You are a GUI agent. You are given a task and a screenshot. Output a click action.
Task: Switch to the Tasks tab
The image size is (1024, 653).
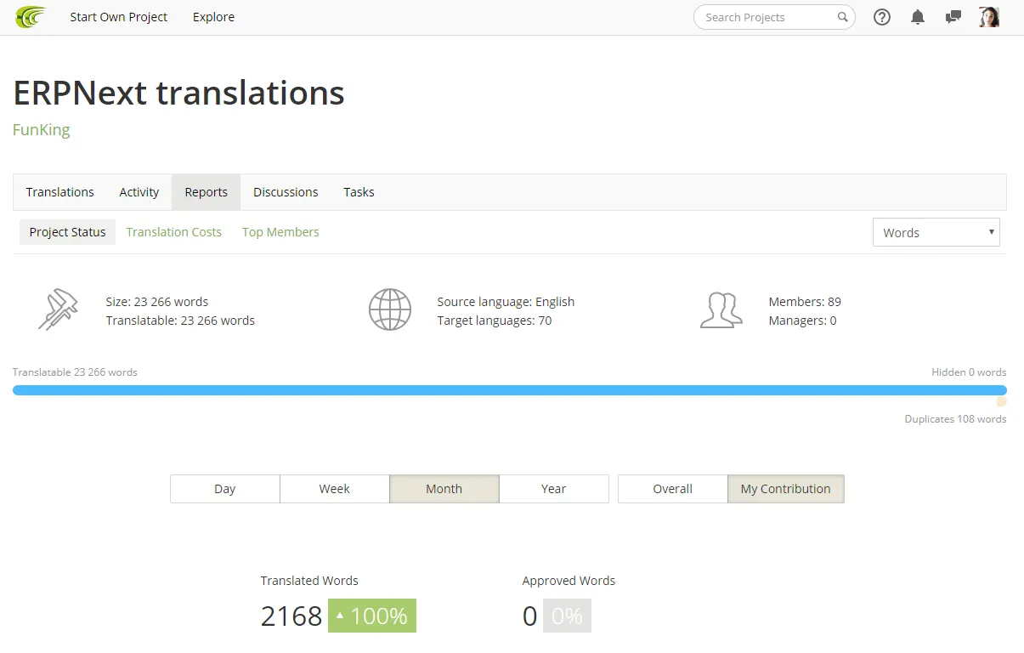click(x=359, y=192)
